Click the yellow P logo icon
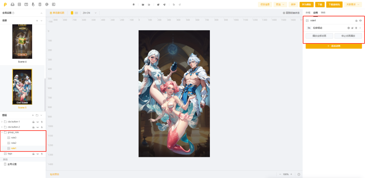This screenshot has height=178, width=365. tap(5, 4)
